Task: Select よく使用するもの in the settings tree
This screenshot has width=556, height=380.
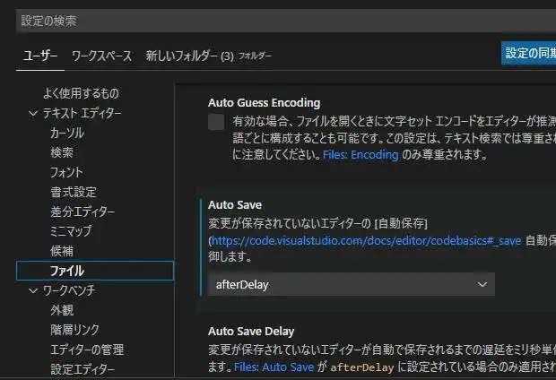Action: tap(81, 93)
